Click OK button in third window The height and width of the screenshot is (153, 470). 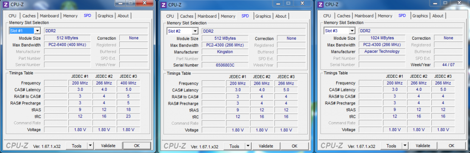coord(451,146)
